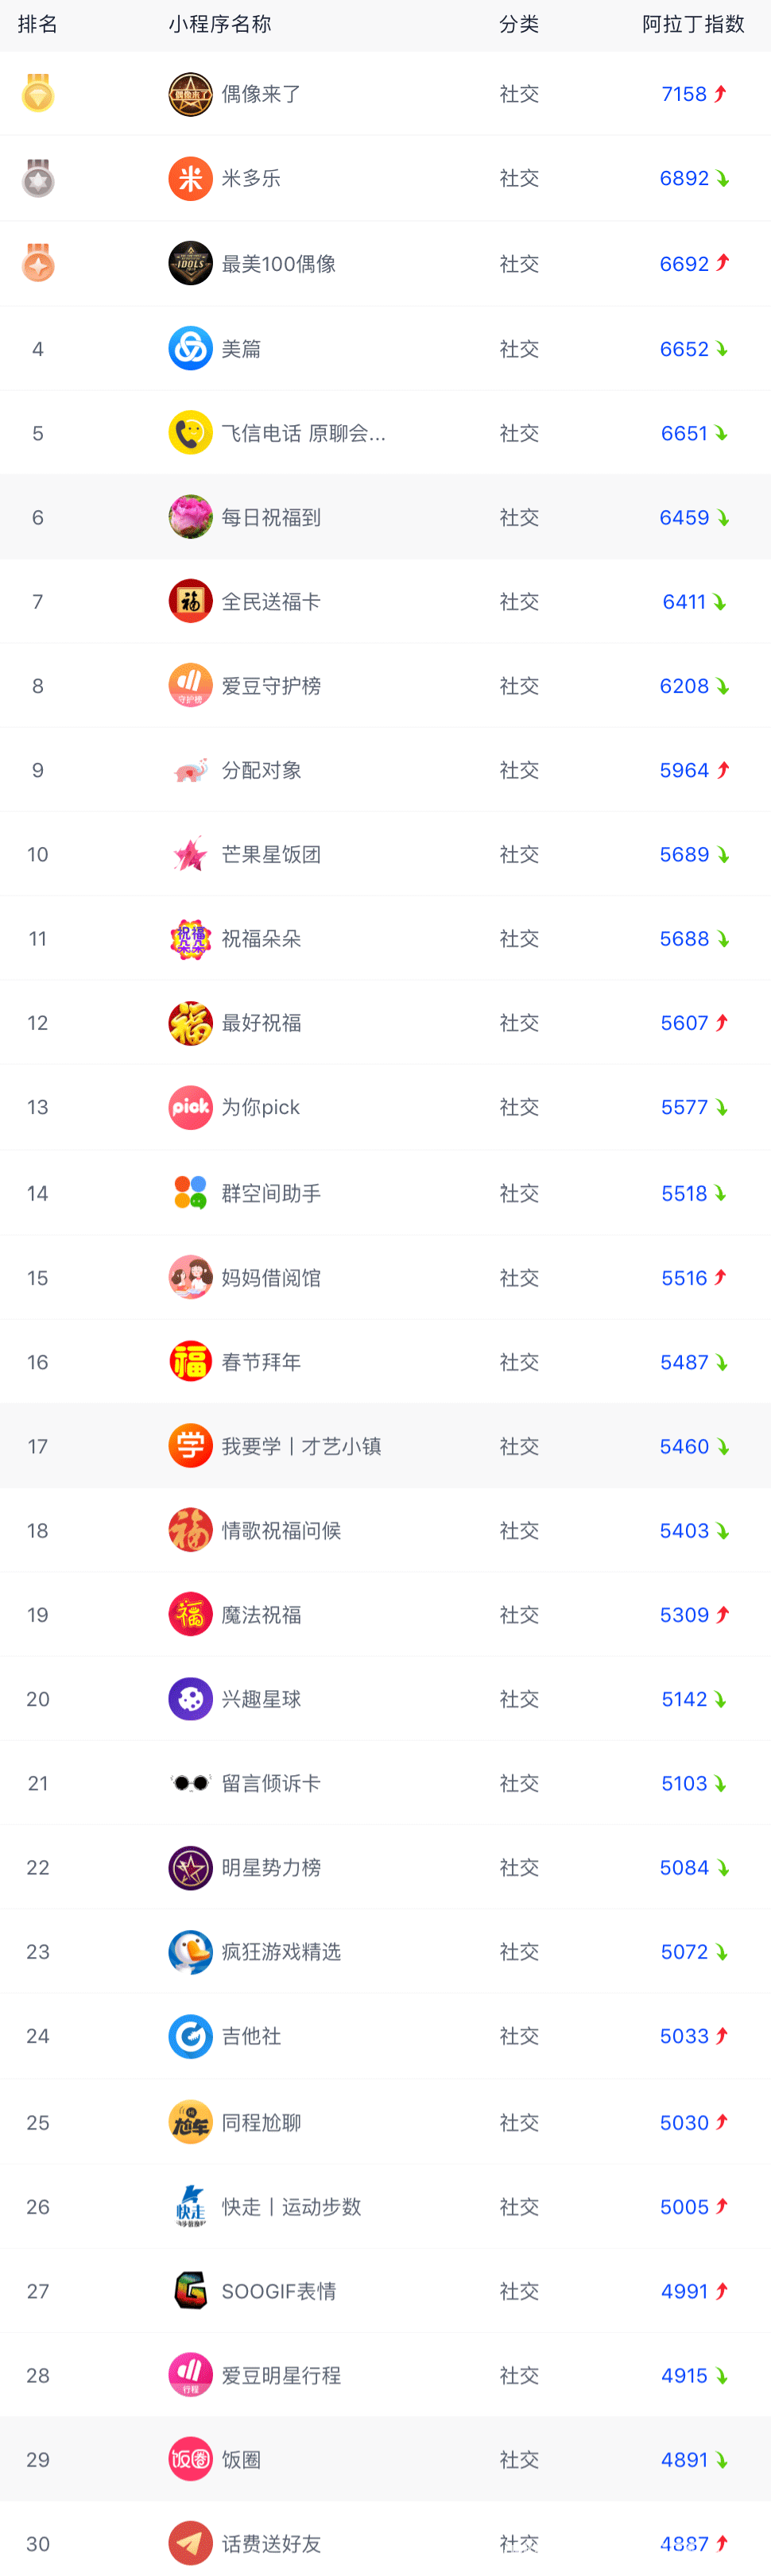Click the 小程序名称 column header
This screenshot has height=2576, width=771.
click(x=219, y=24)
